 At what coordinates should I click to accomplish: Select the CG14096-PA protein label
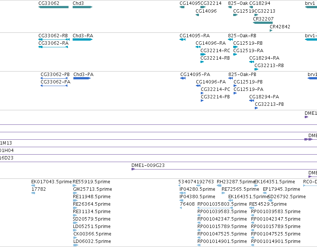coord(211,82)
